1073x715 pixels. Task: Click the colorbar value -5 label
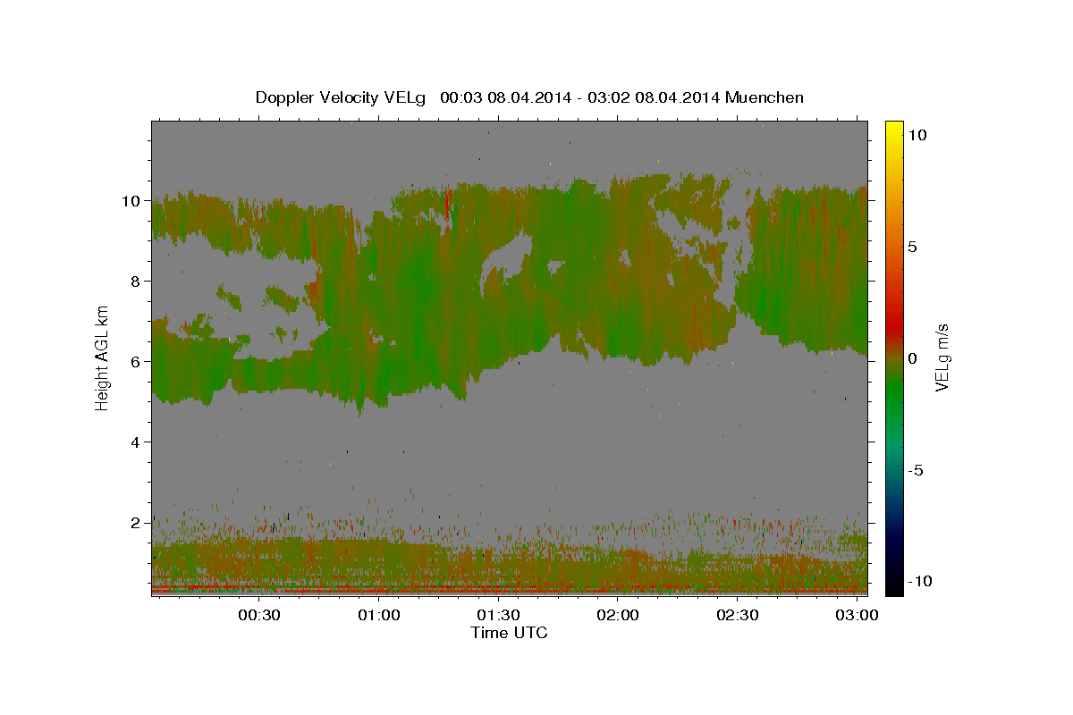(x=915, y=470)
